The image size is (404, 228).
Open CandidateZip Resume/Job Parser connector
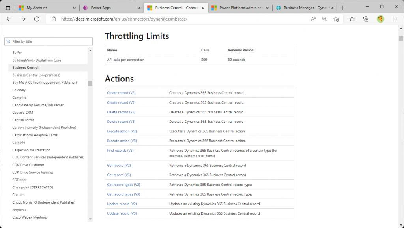pyautogui.click(x=38, y=105)
